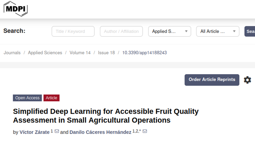Open Applied Sciences breadcrumb link

point(45,53)
